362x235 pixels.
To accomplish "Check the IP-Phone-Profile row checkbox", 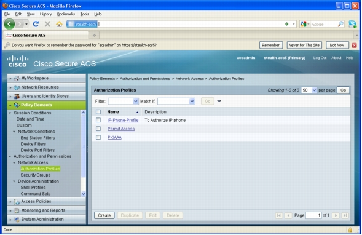I will click(x=98, y=120).
